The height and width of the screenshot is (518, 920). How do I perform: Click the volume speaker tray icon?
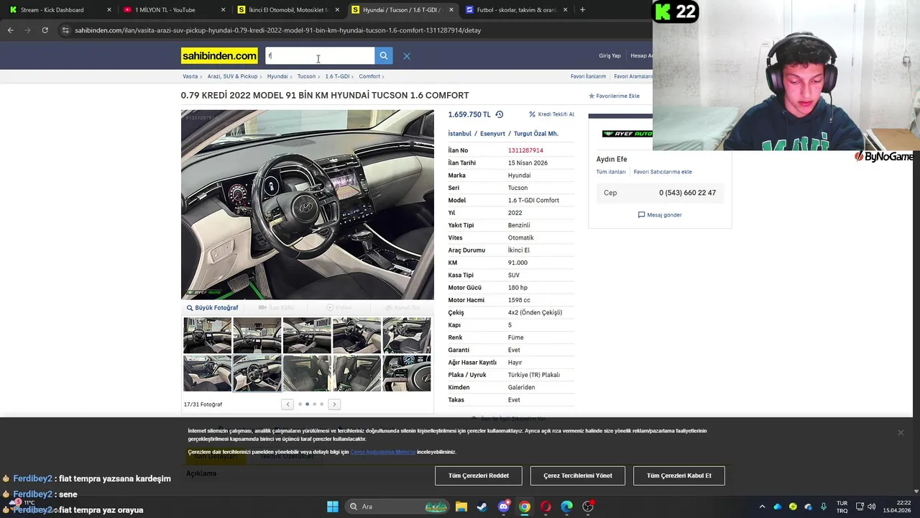(x=871, y=506)
